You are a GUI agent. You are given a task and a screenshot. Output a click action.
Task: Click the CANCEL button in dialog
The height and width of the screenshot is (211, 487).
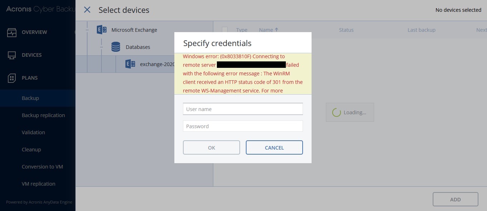click(274, 147)
